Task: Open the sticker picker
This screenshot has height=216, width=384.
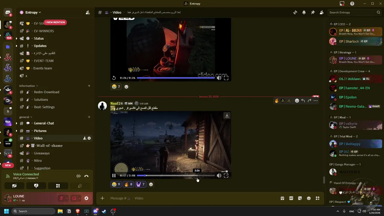Action: (300, 198)
